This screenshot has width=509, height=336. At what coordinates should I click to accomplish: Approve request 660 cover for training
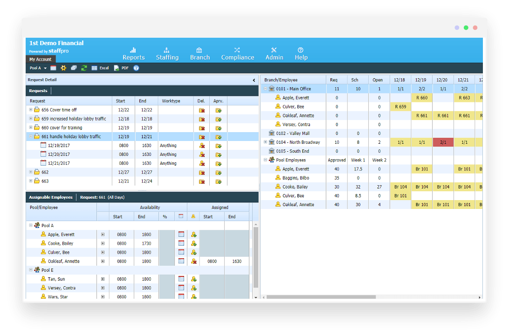(219, 128)
